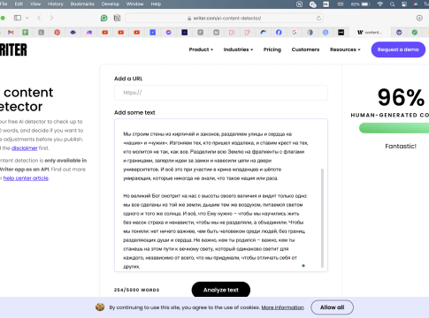Open the Google tab
Screen dimensions: 429x318
(x=295, y=33)
